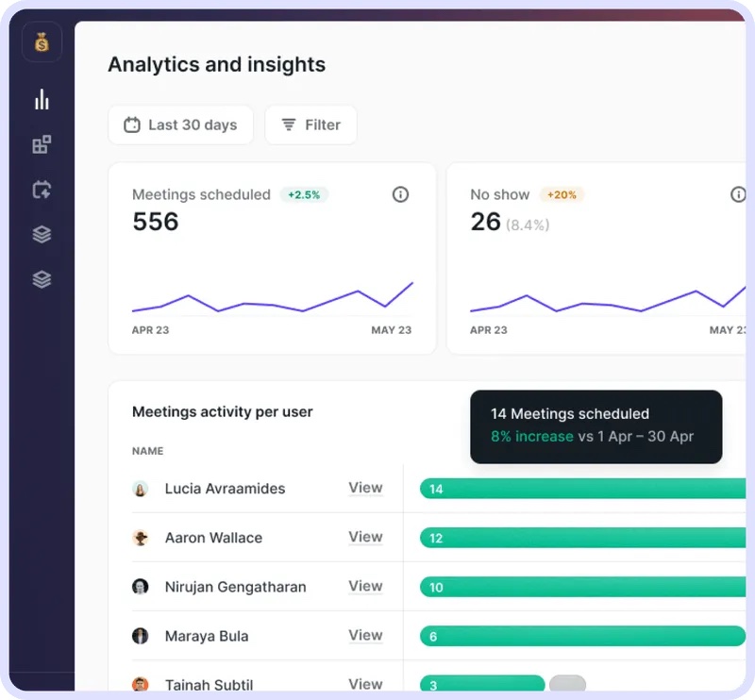View Nirujan Gengatharan details
Screen dimensions: 755x700
coord(365,586)
